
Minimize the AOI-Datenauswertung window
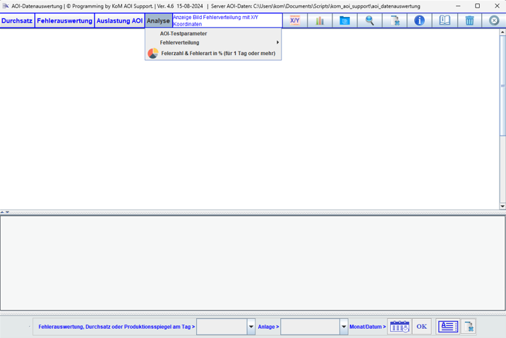click(458, 6)
